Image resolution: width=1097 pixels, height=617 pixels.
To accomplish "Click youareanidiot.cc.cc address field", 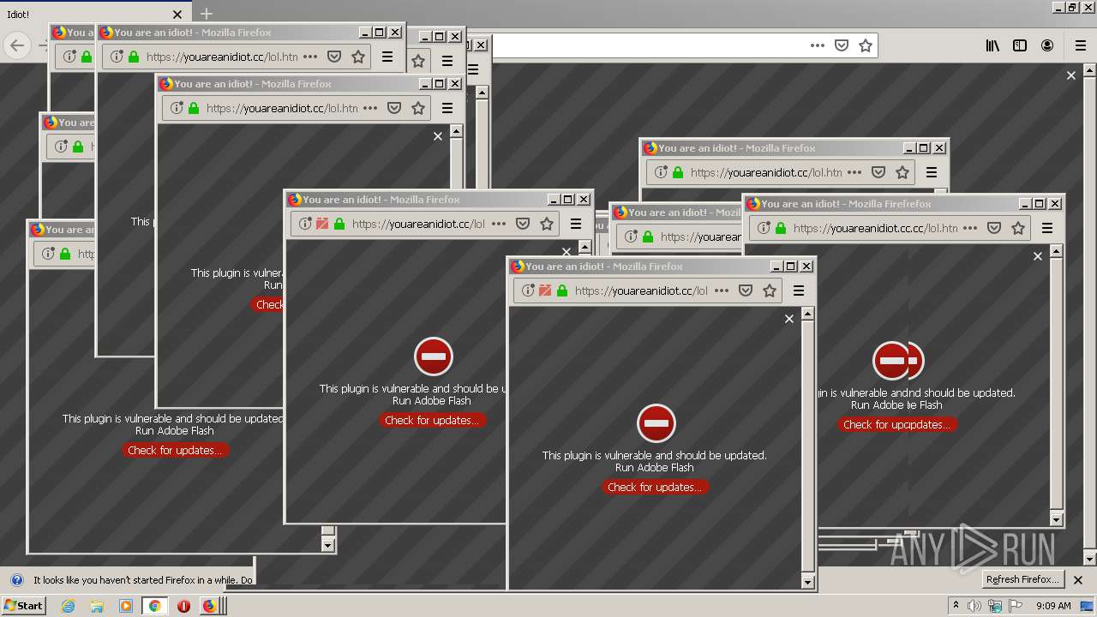I will tap(875, 228).
